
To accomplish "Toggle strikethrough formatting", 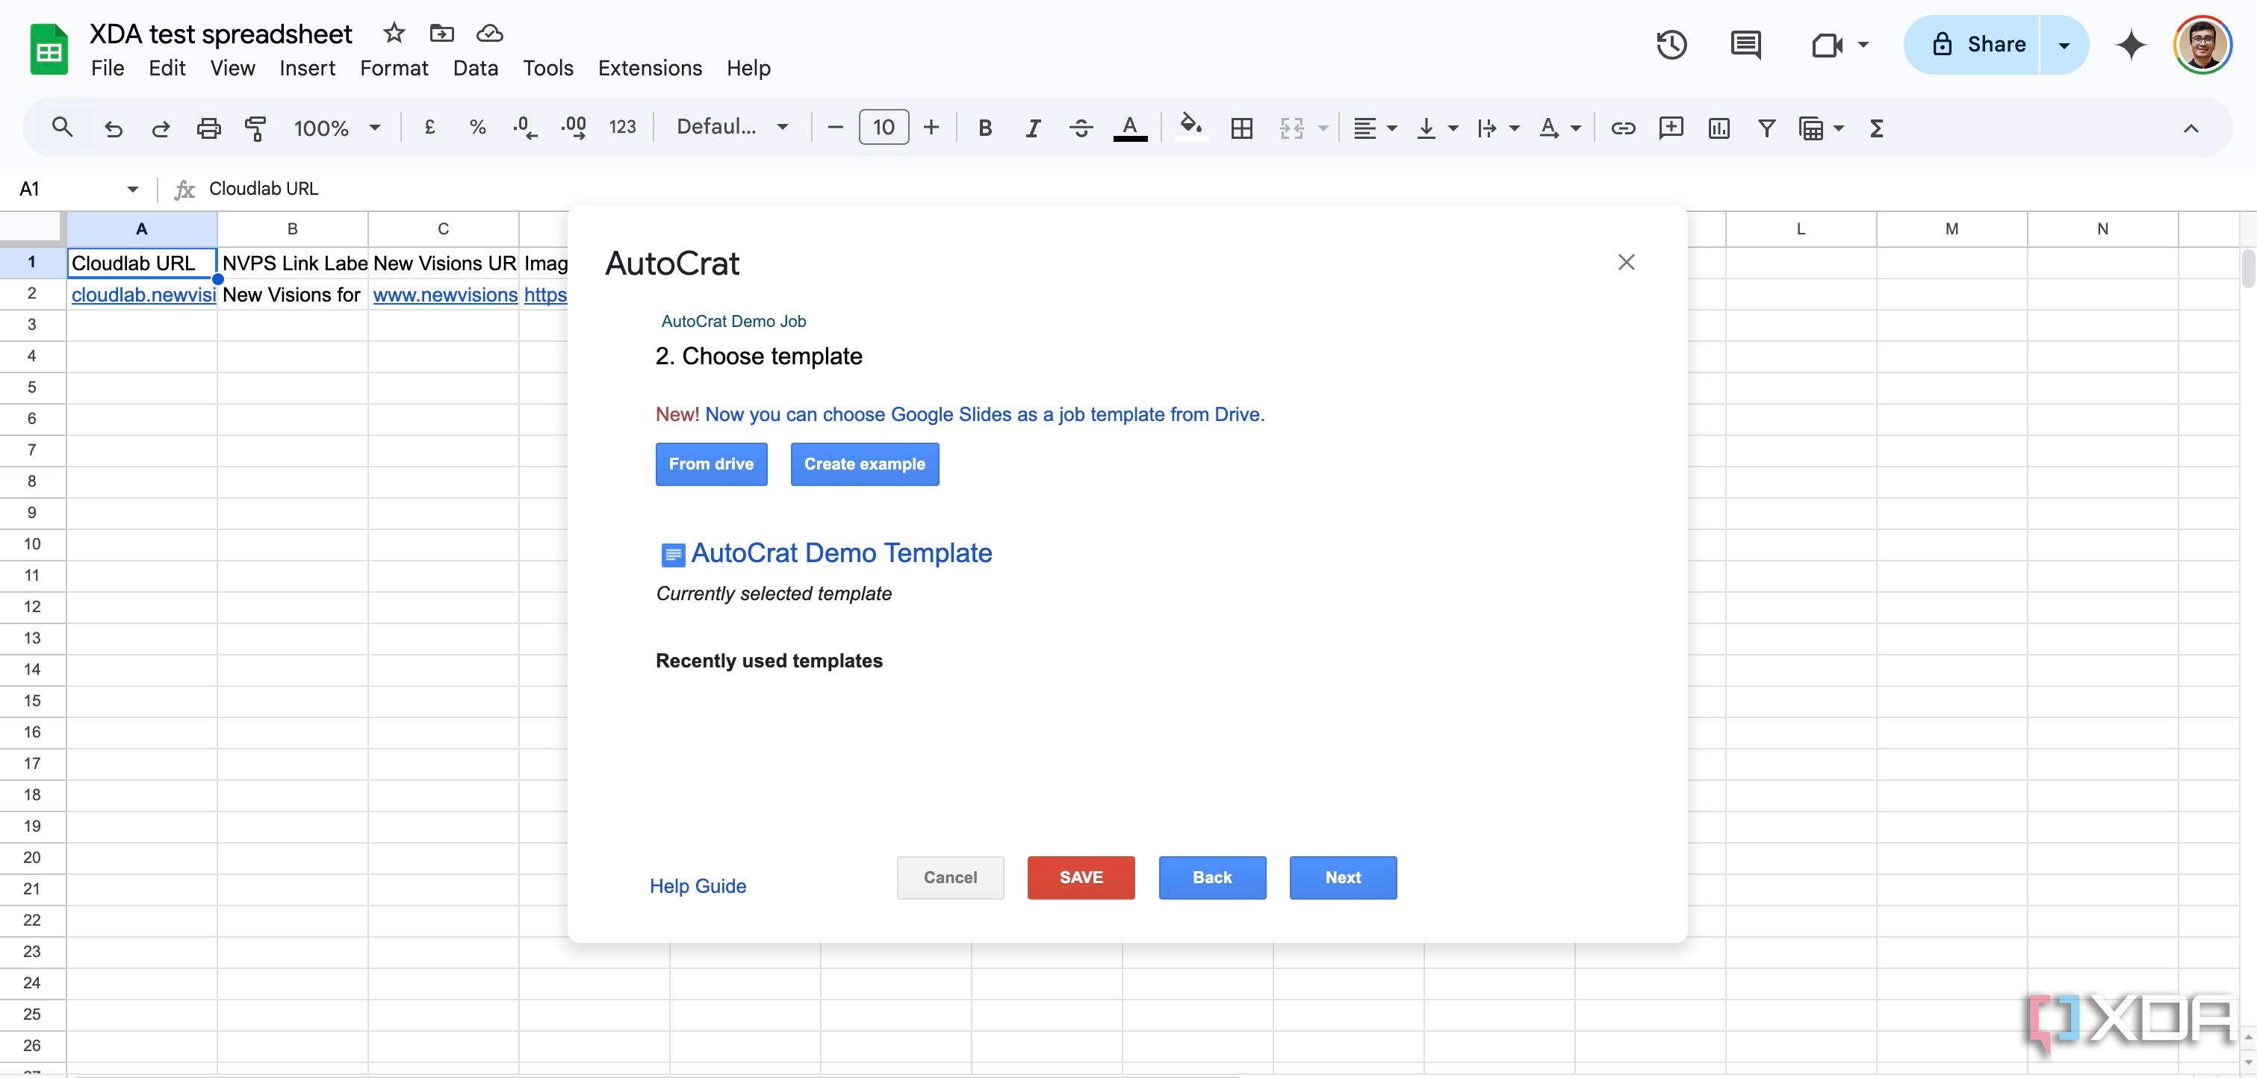I will coord(1081,128).
